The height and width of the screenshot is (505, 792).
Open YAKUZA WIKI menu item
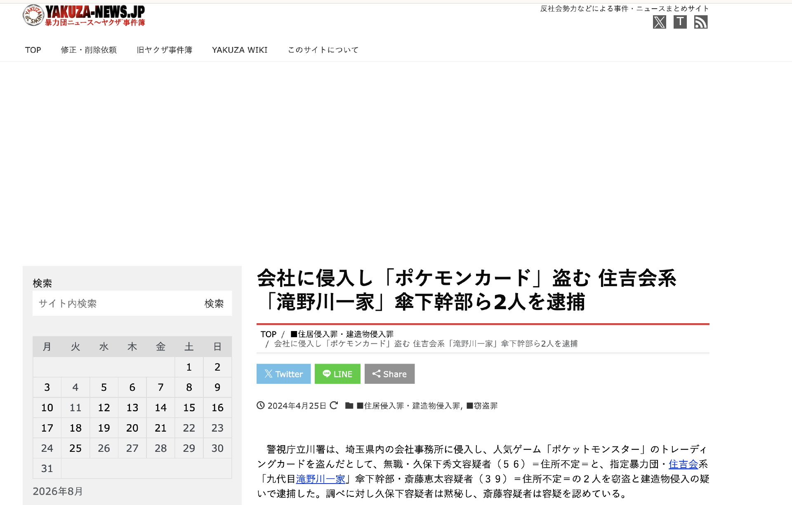[x=240, y=50]
